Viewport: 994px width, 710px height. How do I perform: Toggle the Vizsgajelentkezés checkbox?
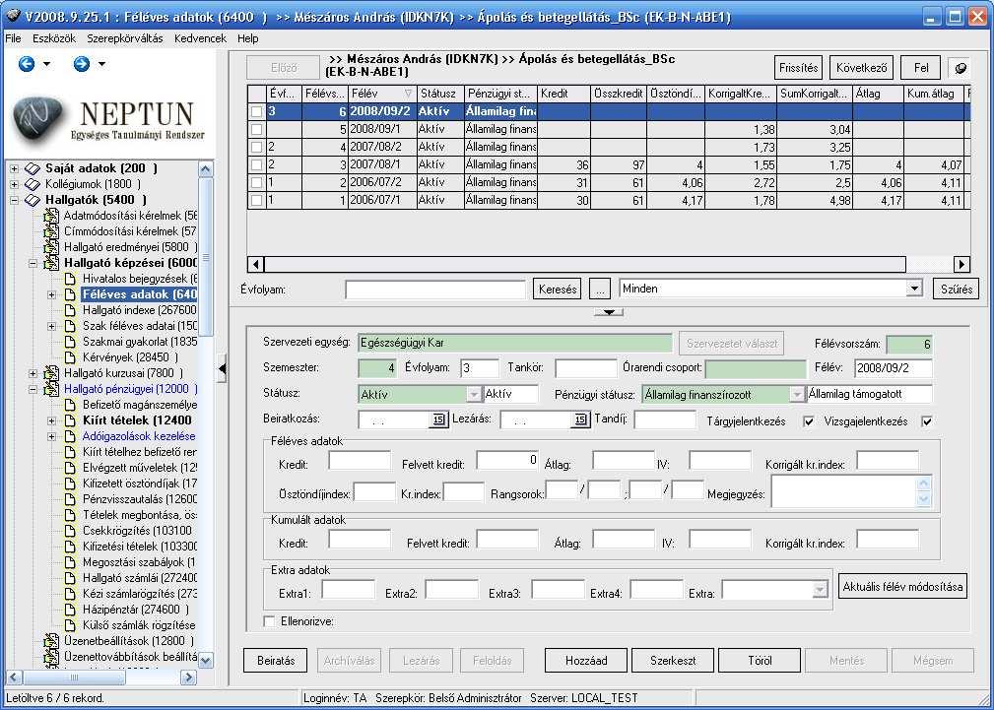(927, 421)
